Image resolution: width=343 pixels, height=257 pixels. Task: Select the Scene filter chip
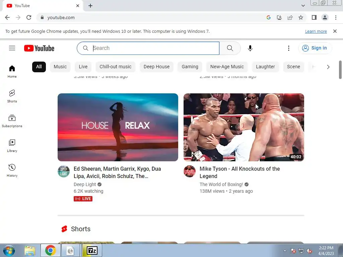pos(293,67)
